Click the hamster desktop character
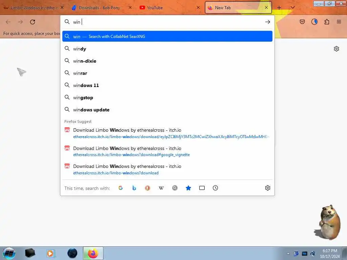Image resolution: width=347 pixels, height=260 pixels. click(x=328, y=222)
